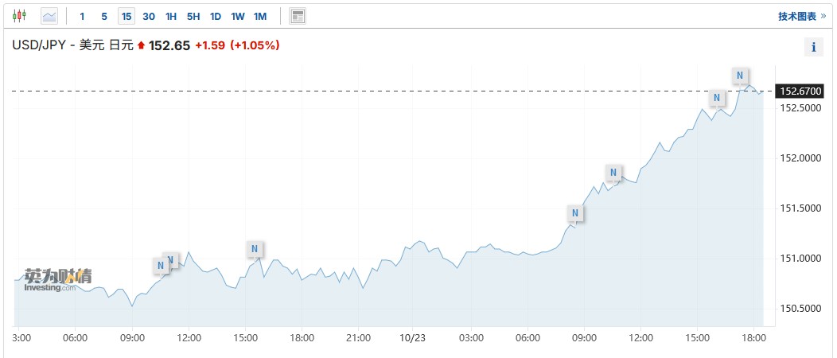Set chart interval to 1W
This screenshot has width=837, height=358.
(x=238, y=16)
